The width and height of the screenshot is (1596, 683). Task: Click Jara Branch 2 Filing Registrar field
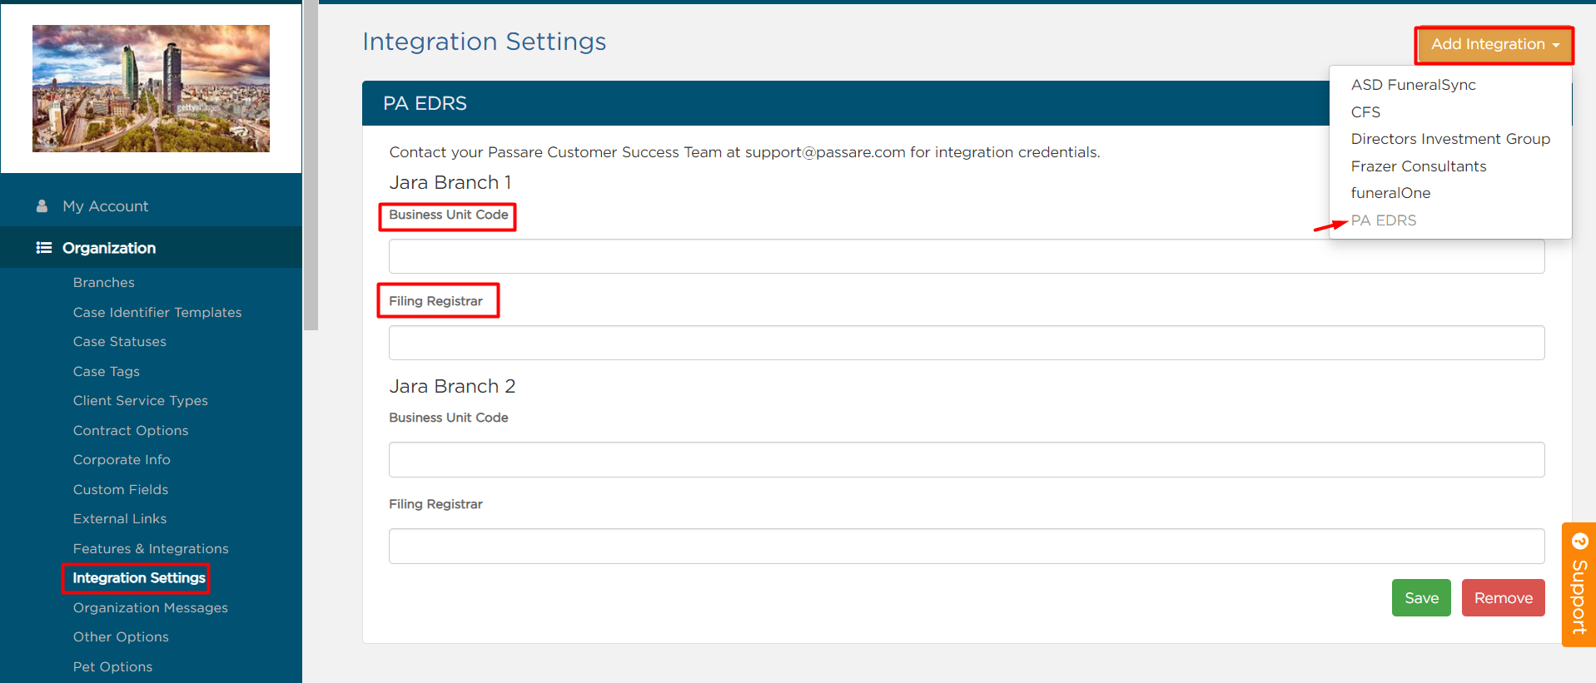pos(966,546)
